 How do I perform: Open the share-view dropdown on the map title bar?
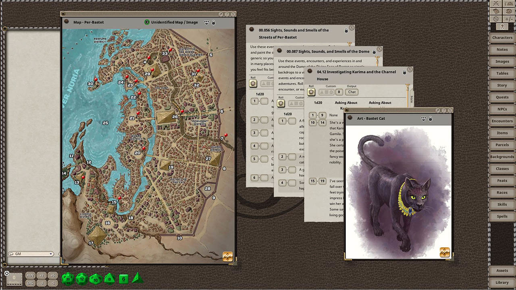tap(206, 22)
